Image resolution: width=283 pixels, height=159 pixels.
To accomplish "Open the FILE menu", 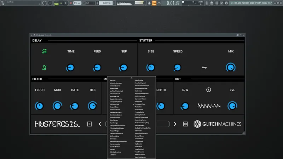I will tap(231, 3).
